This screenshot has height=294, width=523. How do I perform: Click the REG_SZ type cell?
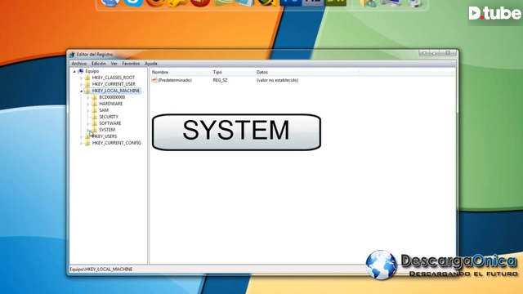pyautogui.click(x=220, y=80)
